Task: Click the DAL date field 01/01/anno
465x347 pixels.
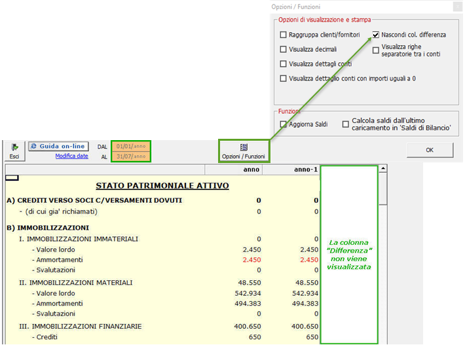Action: coord(131,146)
